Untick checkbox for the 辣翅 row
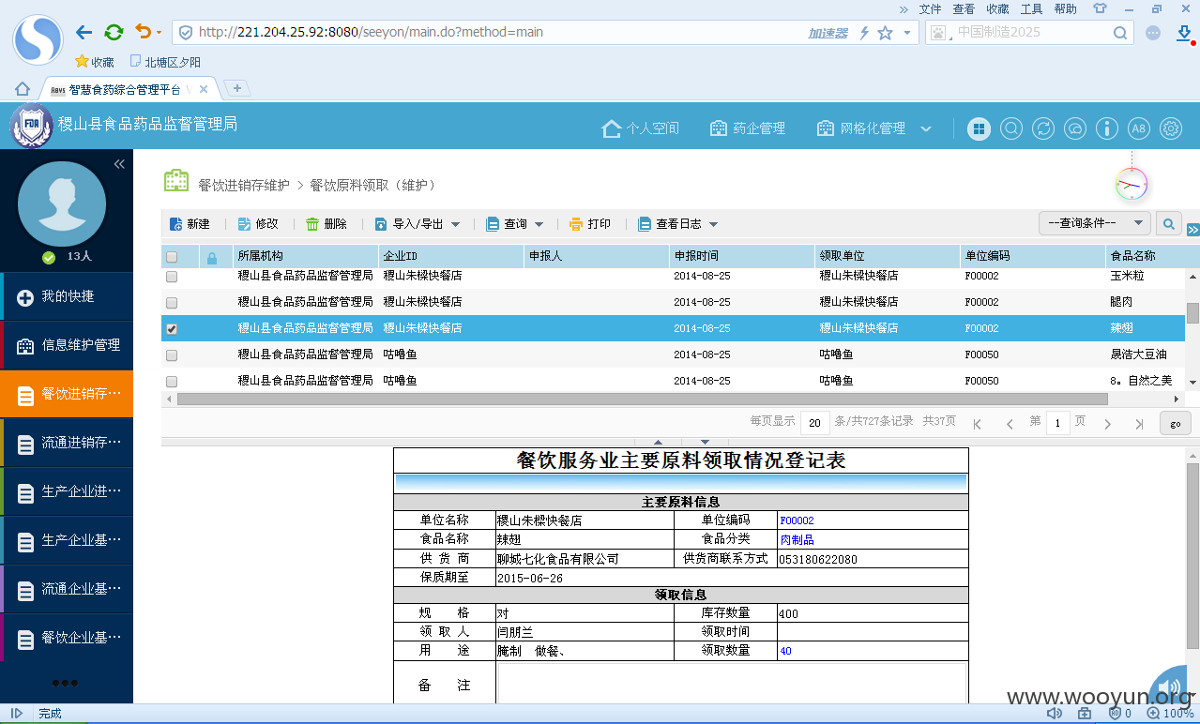The image size is (1200, 724). tap(172, 329)
